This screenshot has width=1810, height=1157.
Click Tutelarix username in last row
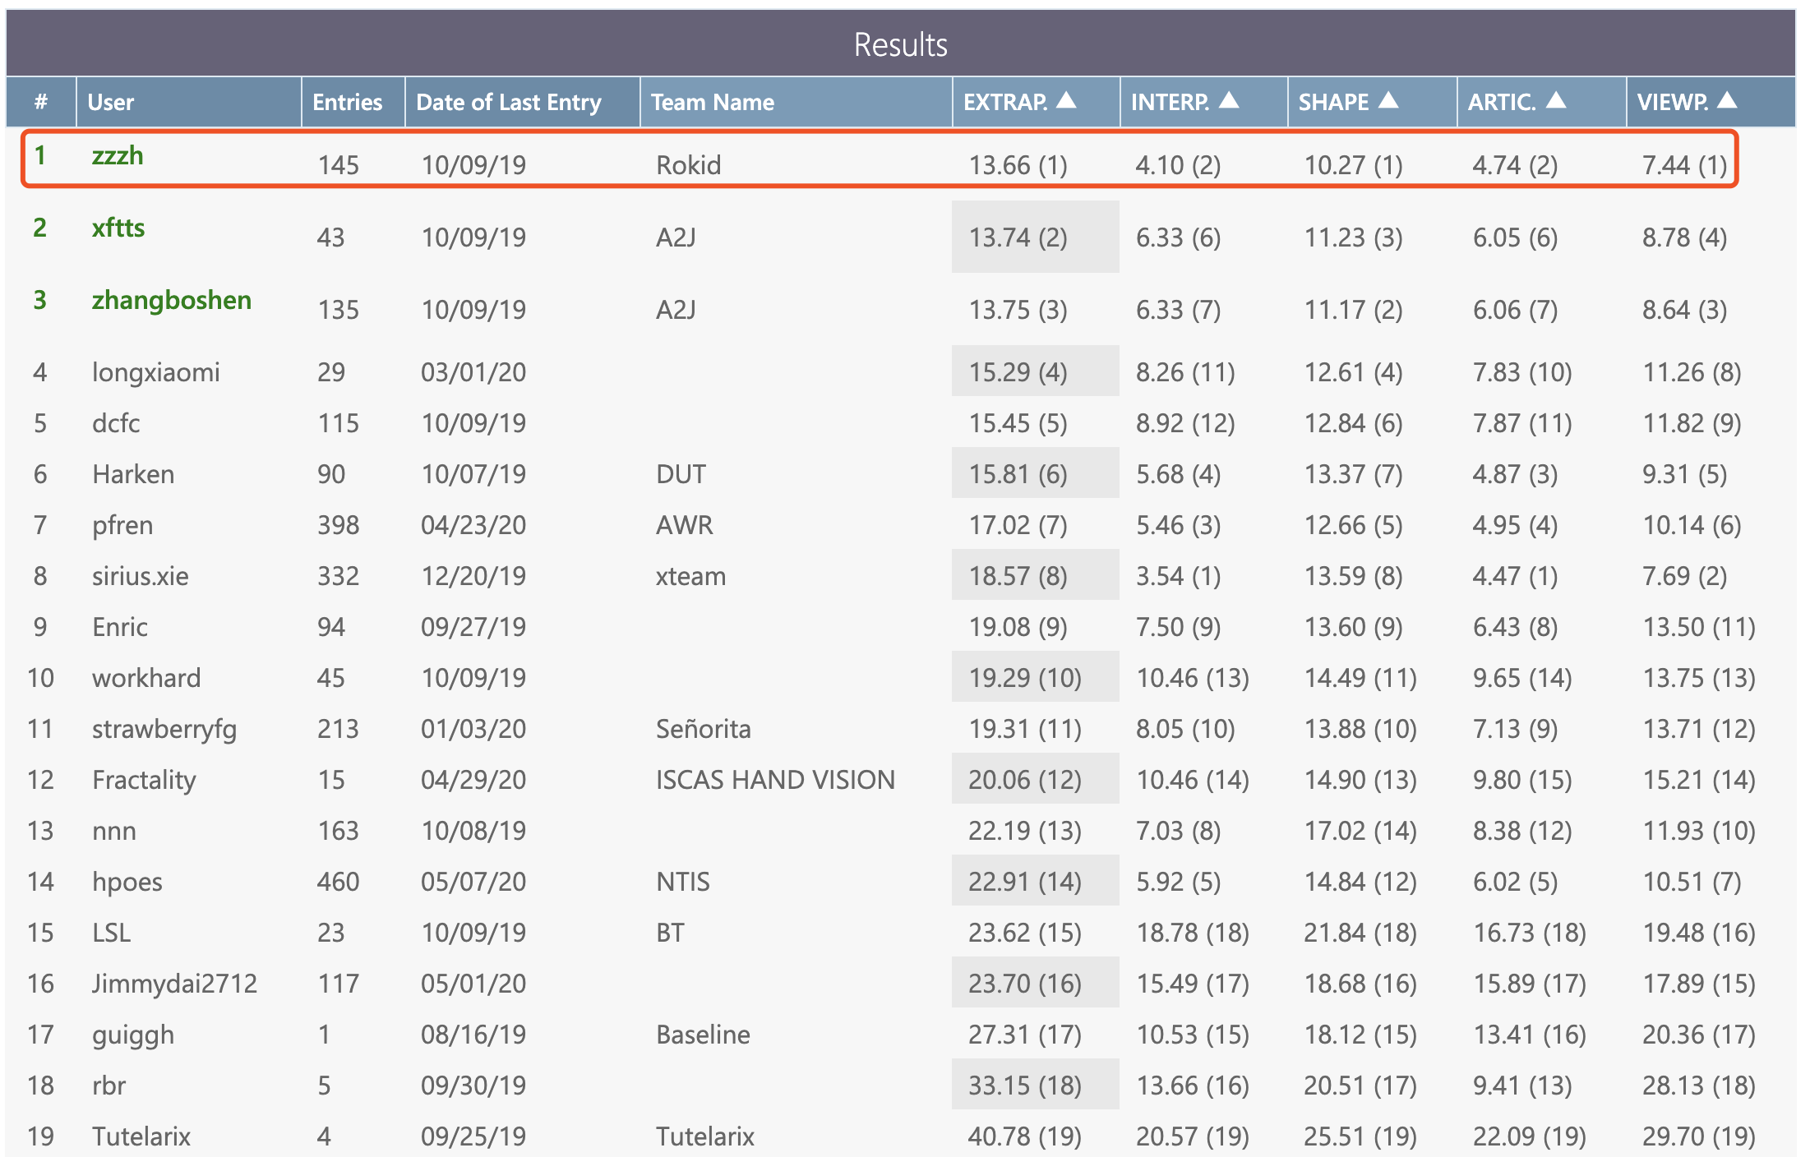(x=141, y=1136)
